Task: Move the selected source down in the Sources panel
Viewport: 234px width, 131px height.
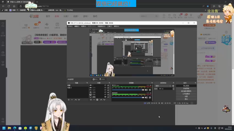Action: point(104,100)
